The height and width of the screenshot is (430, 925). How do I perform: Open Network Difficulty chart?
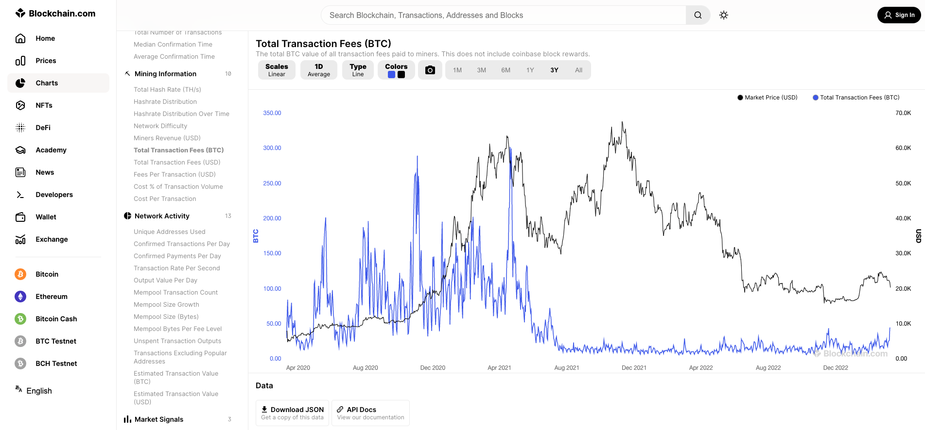[160, 126]
